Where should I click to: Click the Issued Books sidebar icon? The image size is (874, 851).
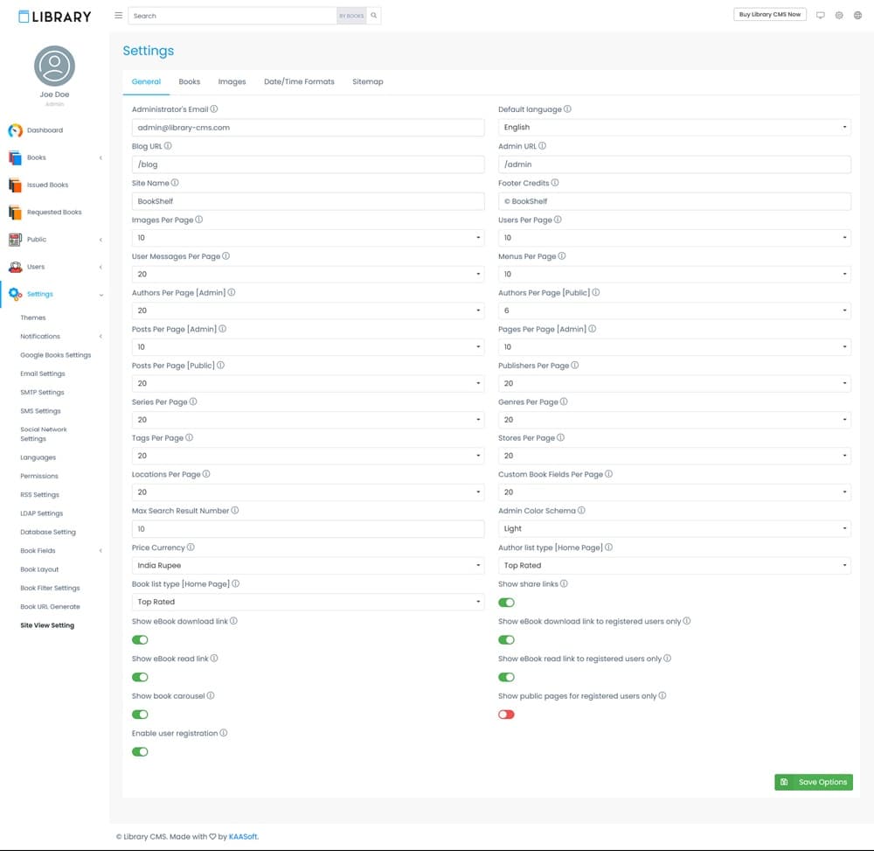tap(15, 185)
